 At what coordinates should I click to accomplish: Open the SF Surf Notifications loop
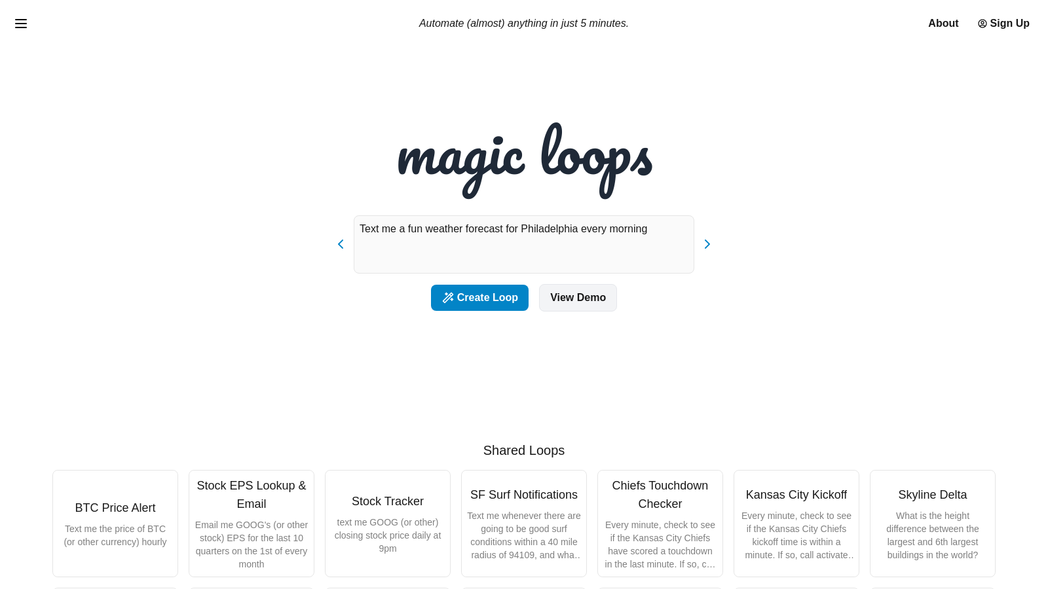tap(523, 523)
